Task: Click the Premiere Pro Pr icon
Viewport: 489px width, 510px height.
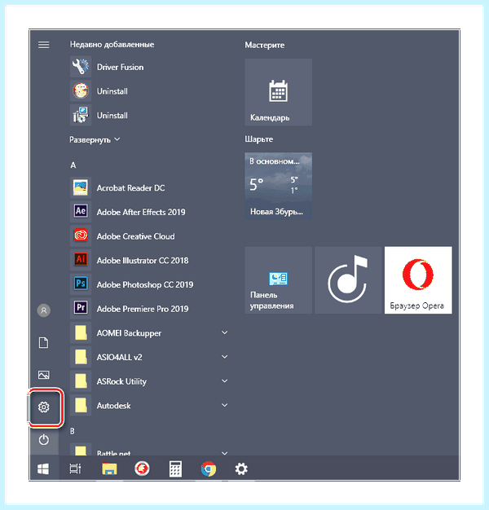Action: (x=81, y=308)
